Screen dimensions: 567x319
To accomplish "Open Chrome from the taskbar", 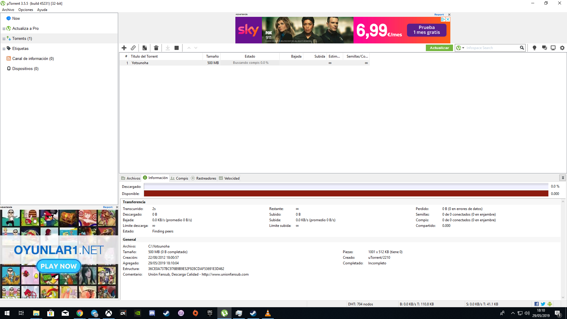I will coord(80,313).
